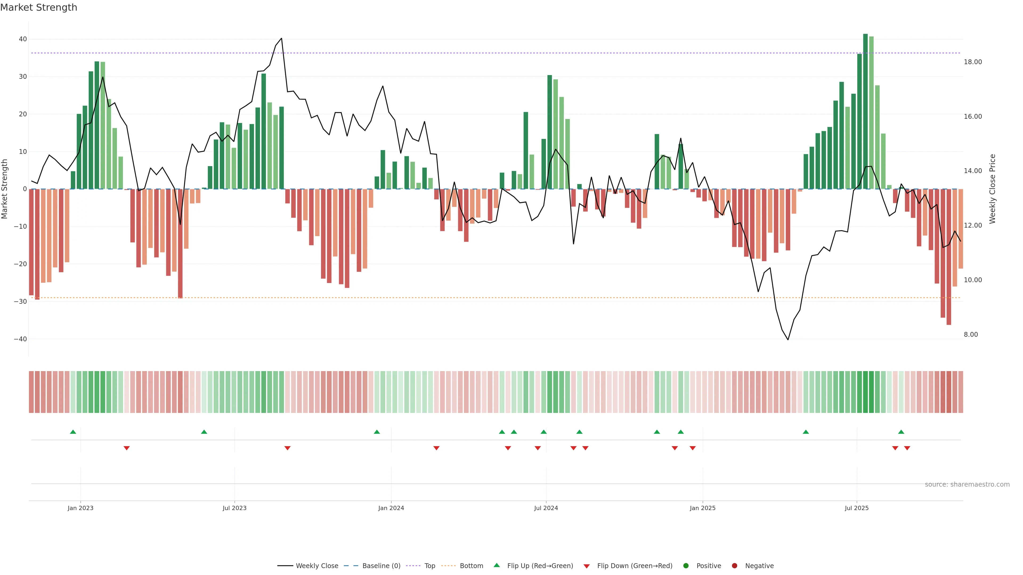Click the first green flip-up marker near Jan 2023
The image size is (1023, 575).
[73, 432]
